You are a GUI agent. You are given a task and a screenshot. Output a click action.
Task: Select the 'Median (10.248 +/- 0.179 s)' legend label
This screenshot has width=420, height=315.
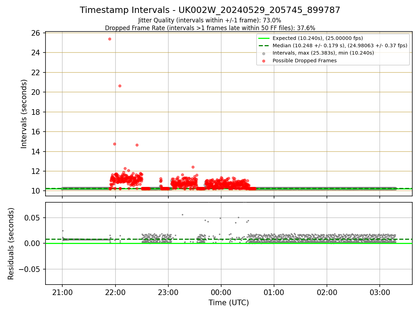(340, 45)
